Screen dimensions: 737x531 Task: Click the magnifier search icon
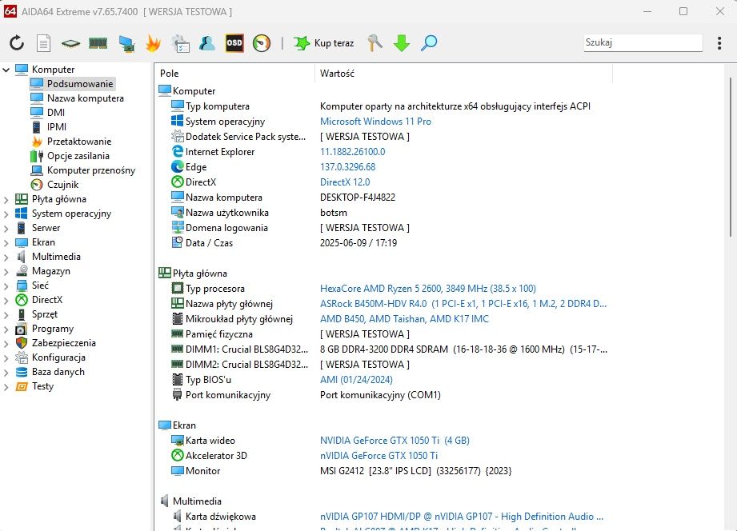pyautogui.click(x=429, y=43)
